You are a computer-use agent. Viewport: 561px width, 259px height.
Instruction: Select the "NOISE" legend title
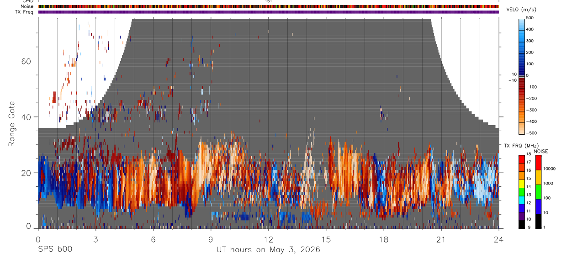tap(540, 151)
